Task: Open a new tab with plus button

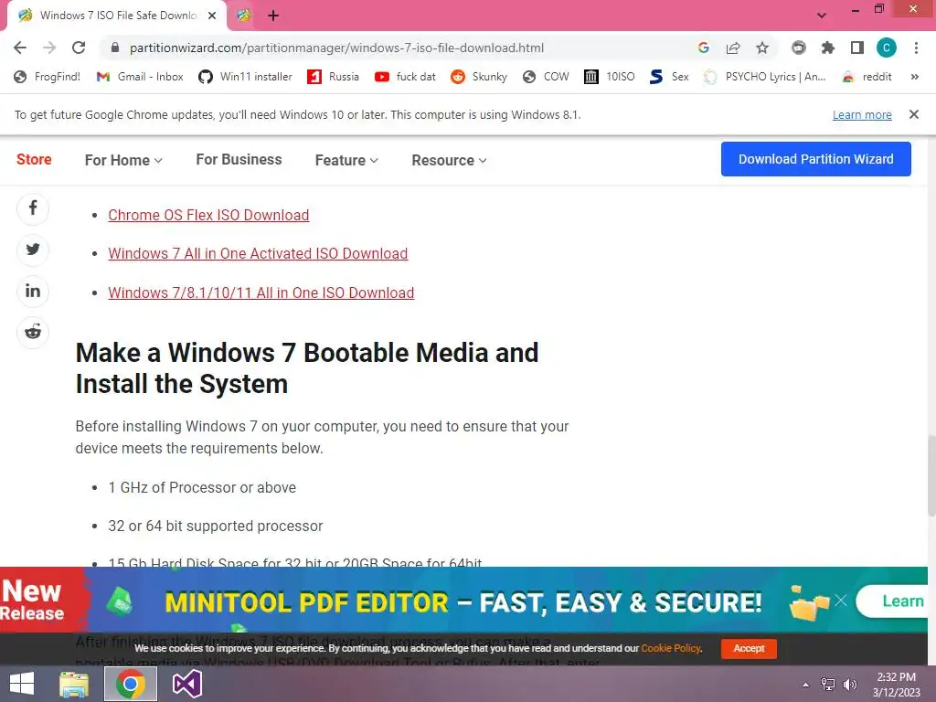Action: (273, 16)
